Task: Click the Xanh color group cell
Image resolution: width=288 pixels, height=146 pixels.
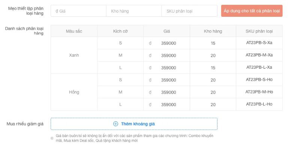Action: click(74, 55)
